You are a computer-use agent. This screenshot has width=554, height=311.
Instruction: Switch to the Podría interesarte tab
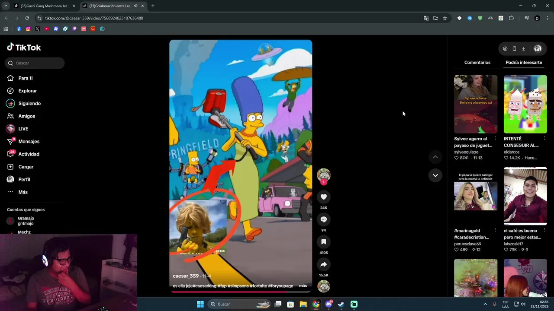click(524, 63)
